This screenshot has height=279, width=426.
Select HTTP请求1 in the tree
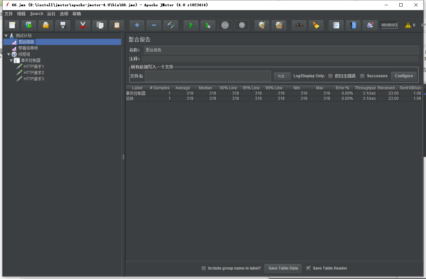pos(34,66)
